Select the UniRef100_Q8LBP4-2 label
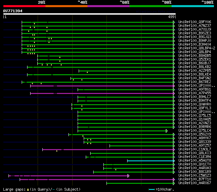Screen dimensions: 217x192 [x=197, y=48]
